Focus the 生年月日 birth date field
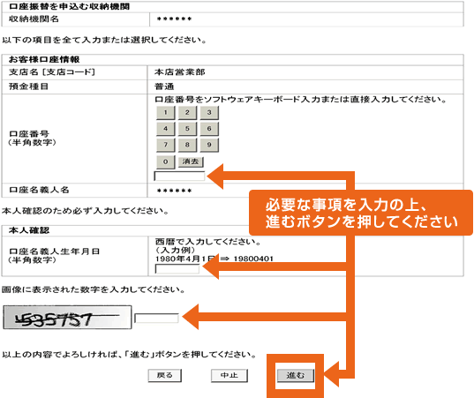474x398 pixels. (x=177, y=268)
